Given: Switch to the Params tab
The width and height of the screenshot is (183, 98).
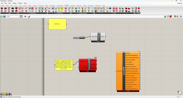Looking at the screenshot, I should pyautogui.click(x=3, y=6).
